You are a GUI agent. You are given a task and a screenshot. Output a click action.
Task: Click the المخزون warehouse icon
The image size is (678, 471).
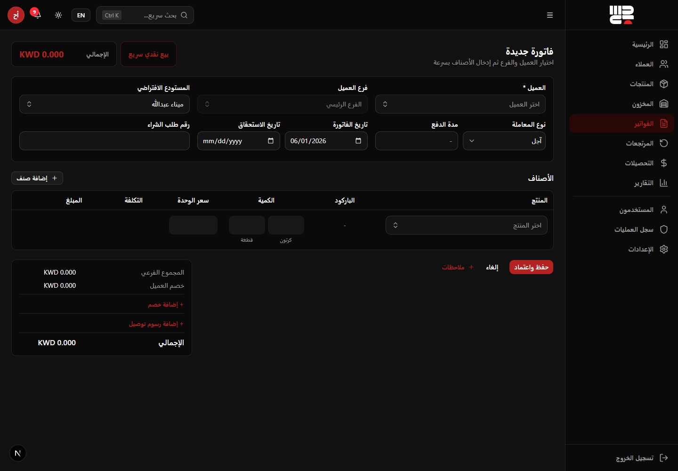pyautogui.click(x=664, y=104)
